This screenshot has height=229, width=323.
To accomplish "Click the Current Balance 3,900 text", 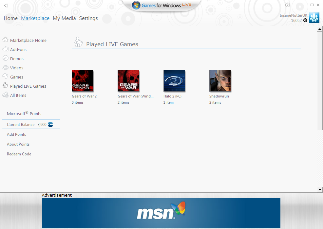I will 27,125.
